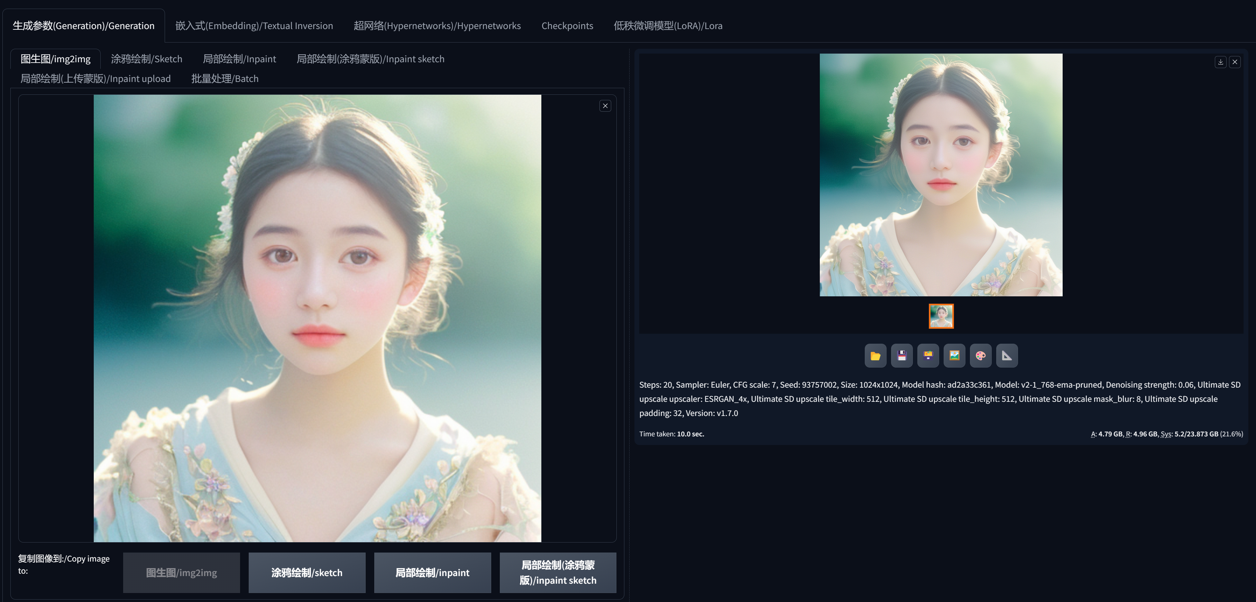Open images output folder icon
This screenshot has width=1256, height=602.
point(875,356)
